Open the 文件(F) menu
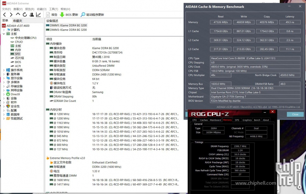Screen dimensions: 306x194 coord(7,9)
